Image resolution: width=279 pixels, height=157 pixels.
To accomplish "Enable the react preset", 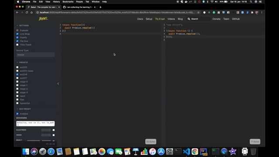I will pyautogui.click(x=17, y=96).
